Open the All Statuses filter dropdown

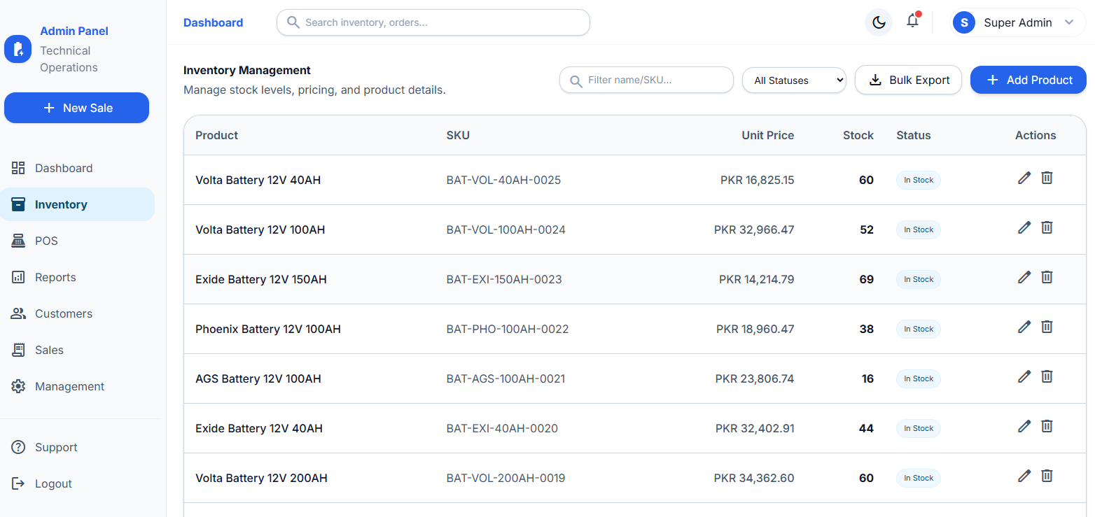point(795,80)
